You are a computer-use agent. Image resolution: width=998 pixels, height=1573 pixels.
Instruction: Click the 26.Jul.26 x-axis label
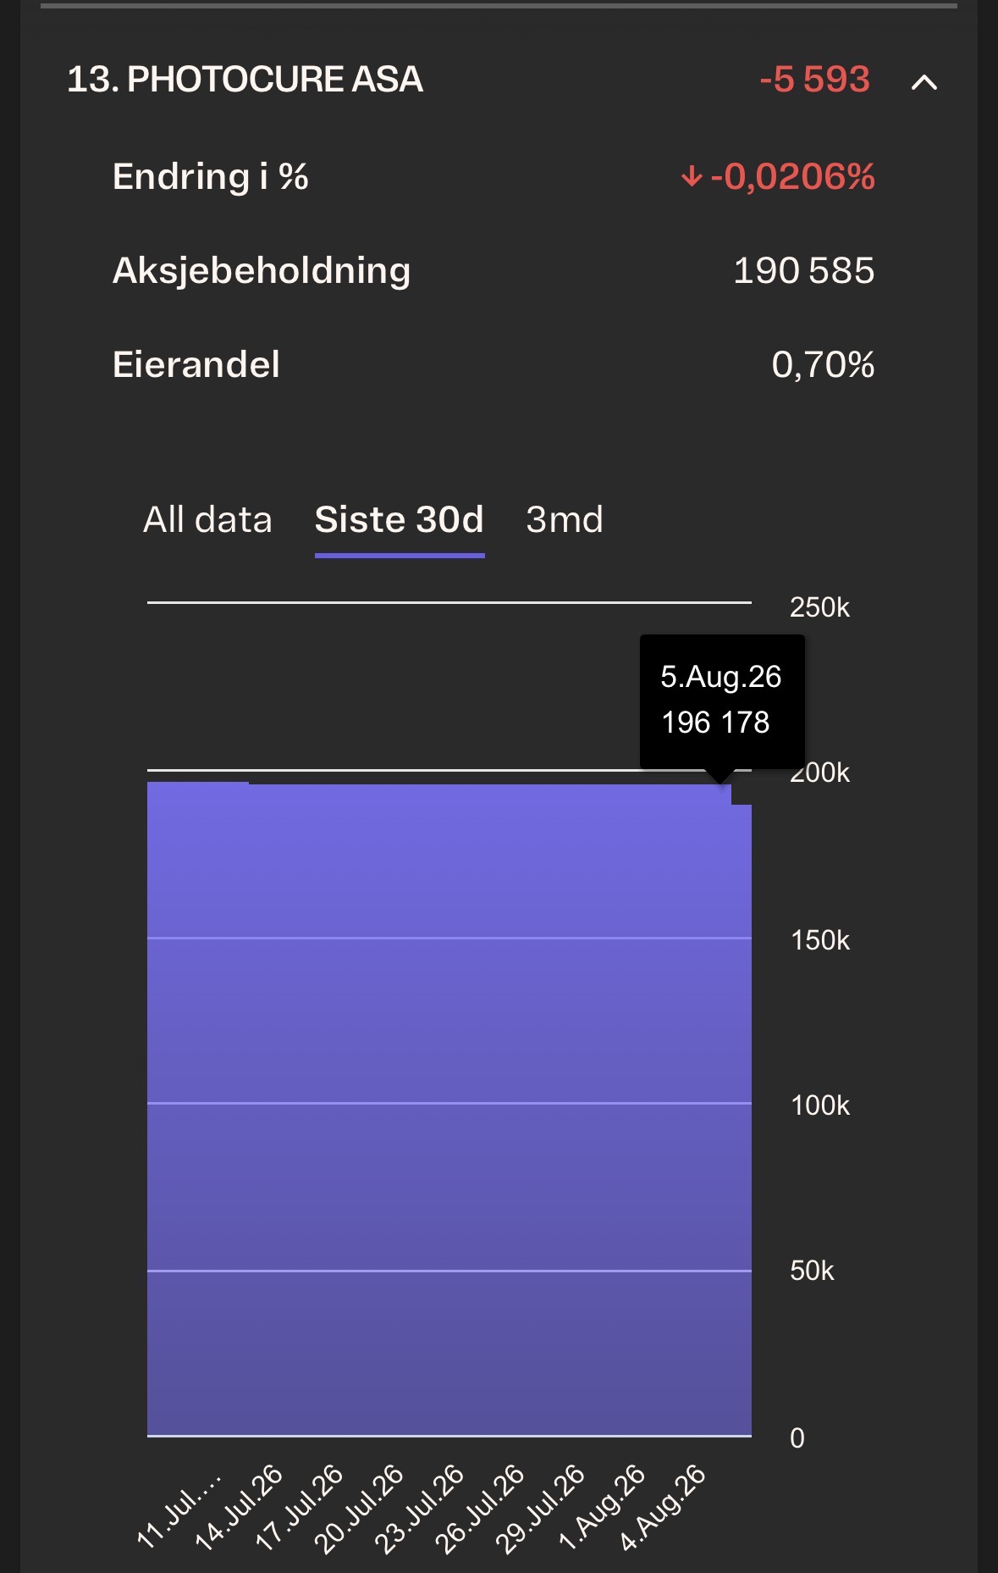click(480, 1509)
